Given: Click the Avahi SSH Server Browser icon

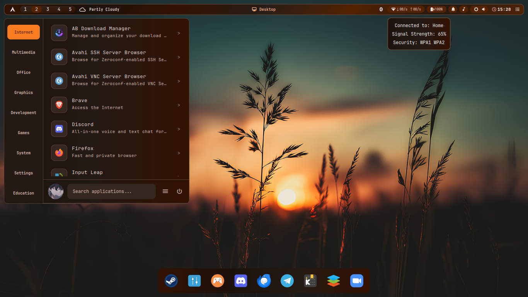Looking at the screenshot, I should tap(59, 57).
